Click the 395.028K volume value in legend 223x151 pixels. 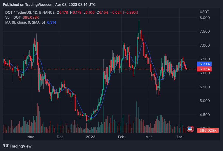(x=31, y=17)
